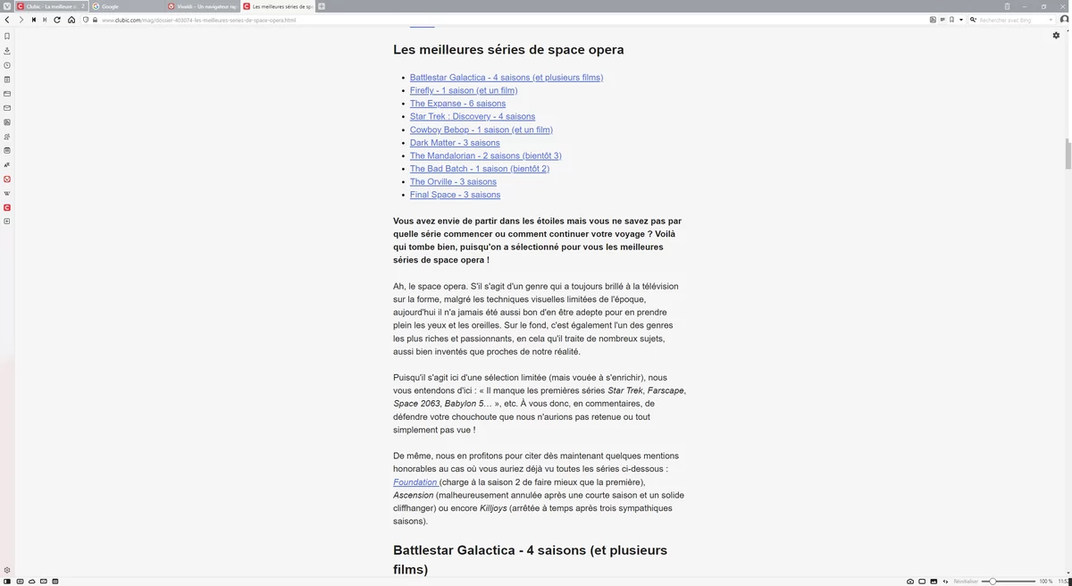Open The Bad Batch - 1 saison link

[x=480, y=169]
